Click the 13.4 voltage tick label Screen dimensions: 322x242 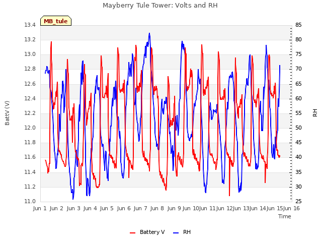pos(30,25)
